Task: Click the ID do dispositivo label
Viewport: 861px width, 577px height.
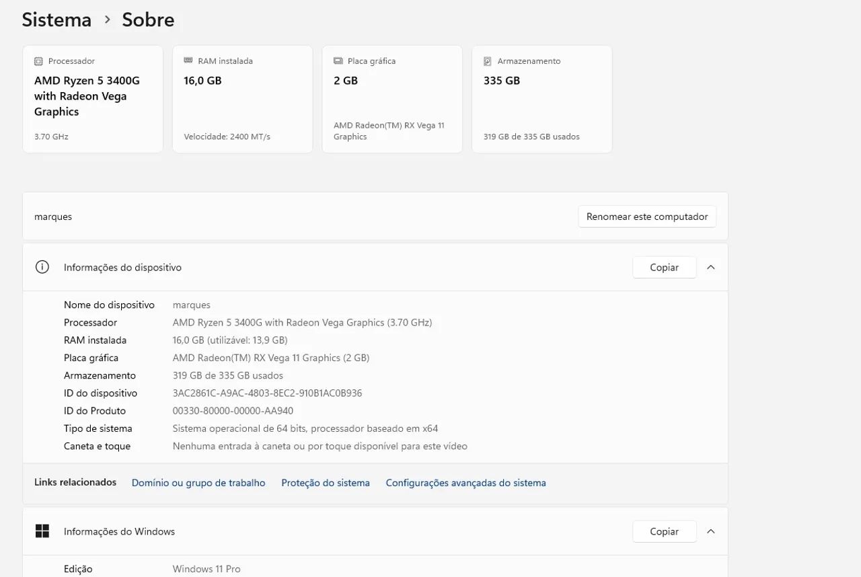Action: click(x=100, y=393)
